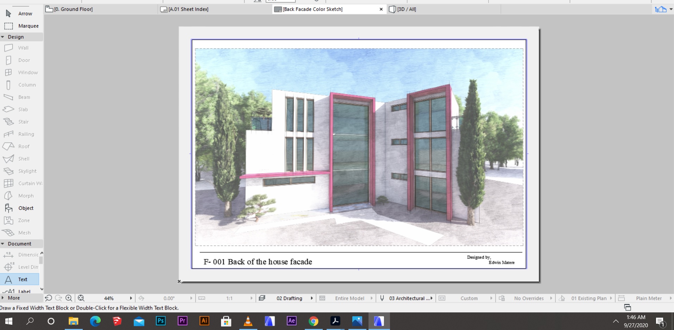Screen dimensions: 674x330
Task: Open the 02 Drafting layer combination dropdown
Action: tap(312, 298)
